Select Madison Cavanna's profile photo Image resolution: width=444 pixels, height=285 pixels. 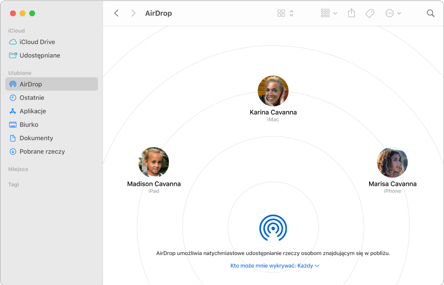154,162
